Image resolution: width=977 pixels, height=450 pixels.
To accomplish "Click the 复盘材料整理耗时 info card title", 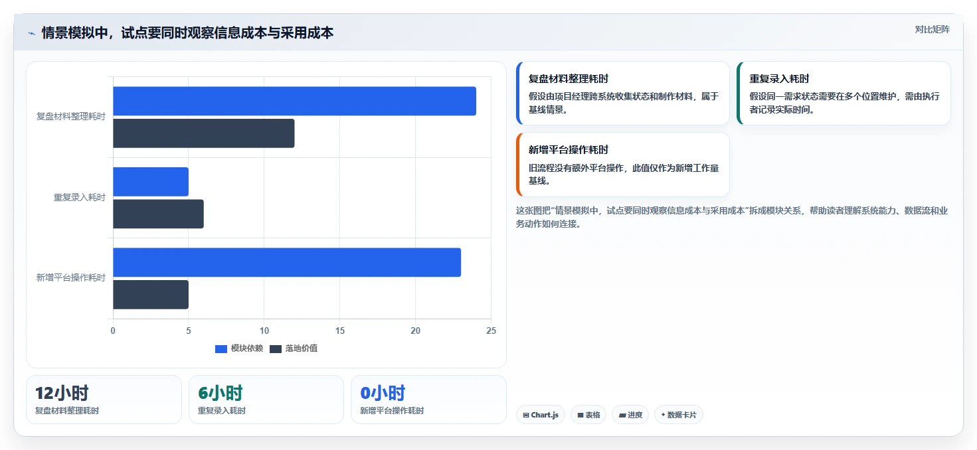I will 569,79.
